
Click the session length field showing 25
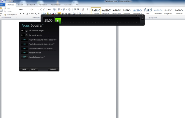[x=23, y=31]
